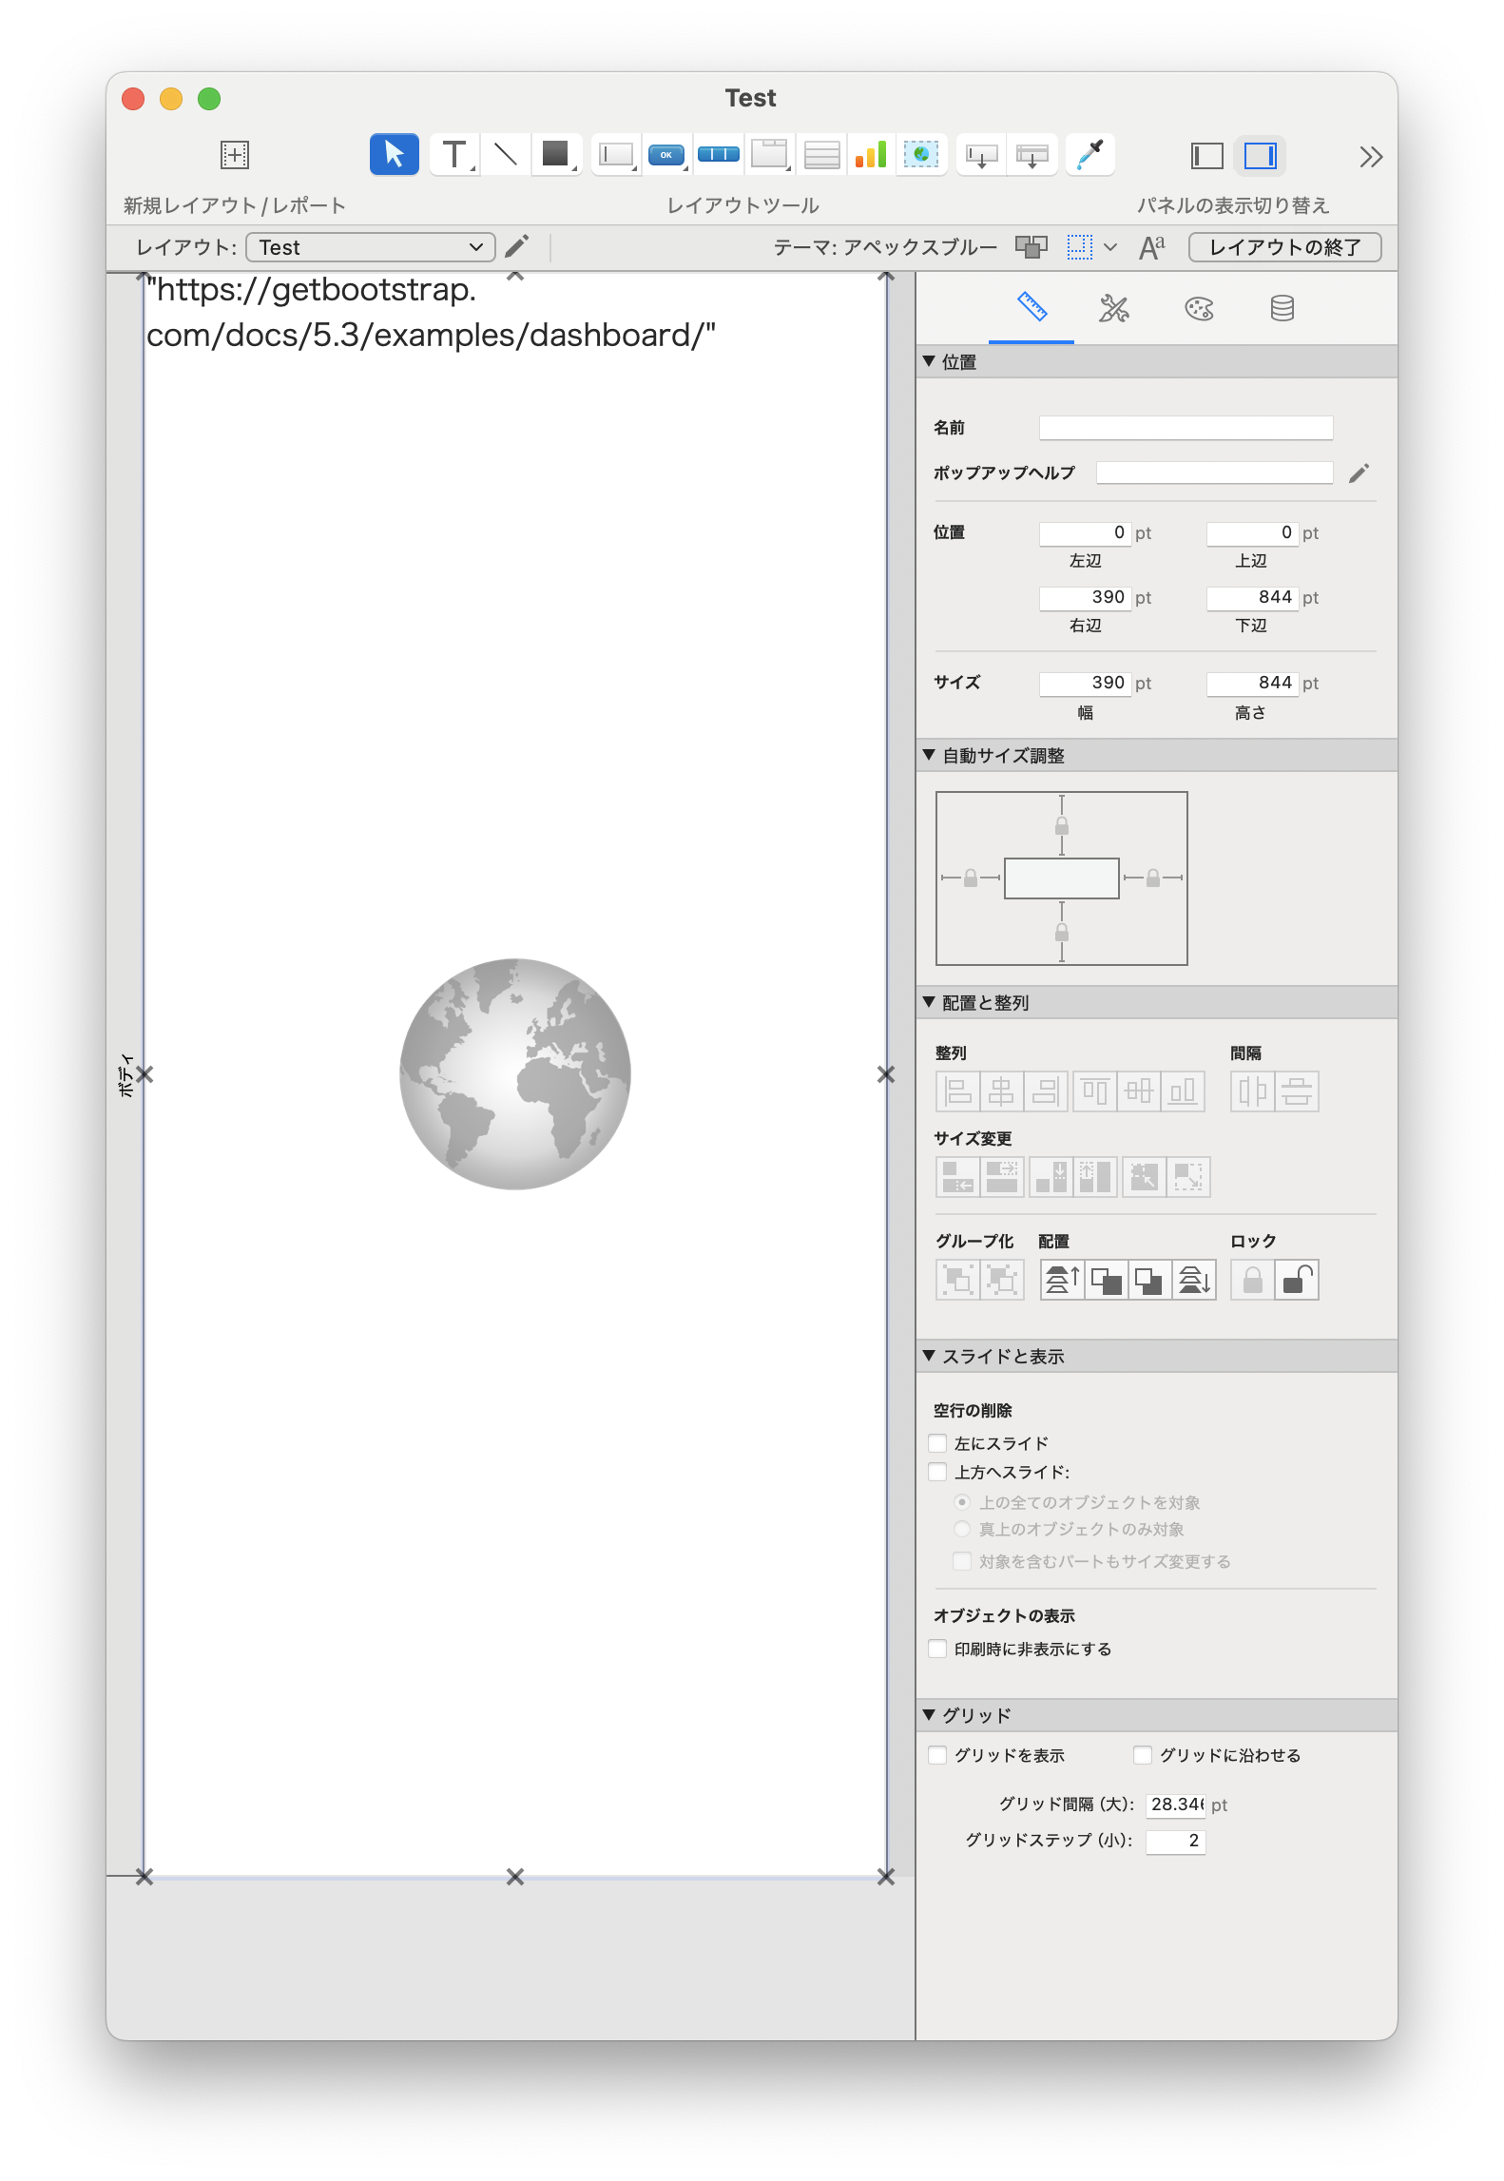Click the grid major spacing field
This screenshot has width=1504, height=2181.
click(1176, 1805)
